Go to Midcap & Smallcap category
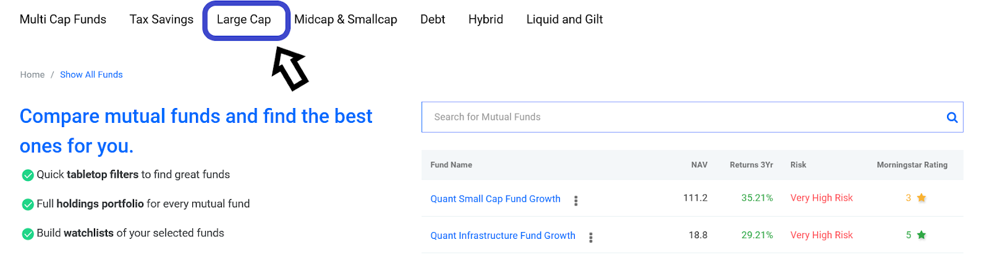The height and width of the screenshot is (258, 989). [x=346, y=19]
